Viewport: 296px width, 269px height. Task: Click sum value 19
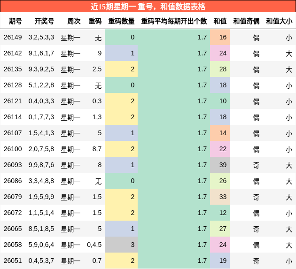click(223, 261)
